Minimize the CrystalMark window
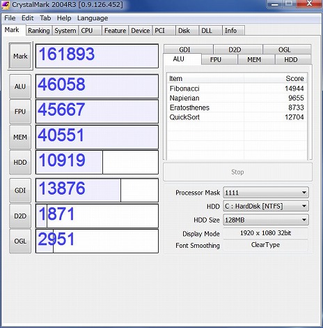 [x=275, y=4]
